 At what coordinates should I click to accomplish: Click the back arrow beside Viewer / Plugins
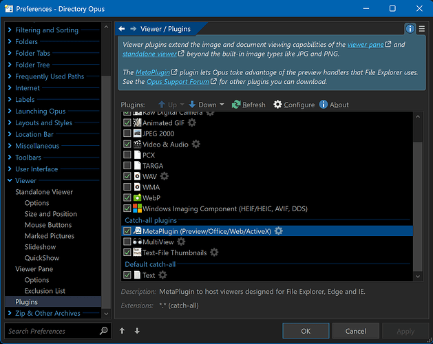pos(122,29)
